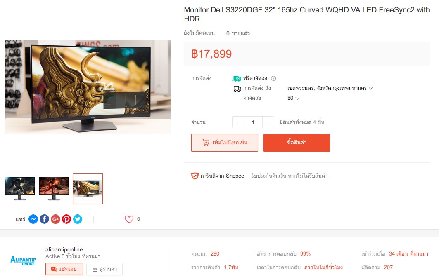This screenshot has width=439, height=279.
Task: Click the เพิ่มไปยังรถเข็น add to cart button
Action: point(225,143)
